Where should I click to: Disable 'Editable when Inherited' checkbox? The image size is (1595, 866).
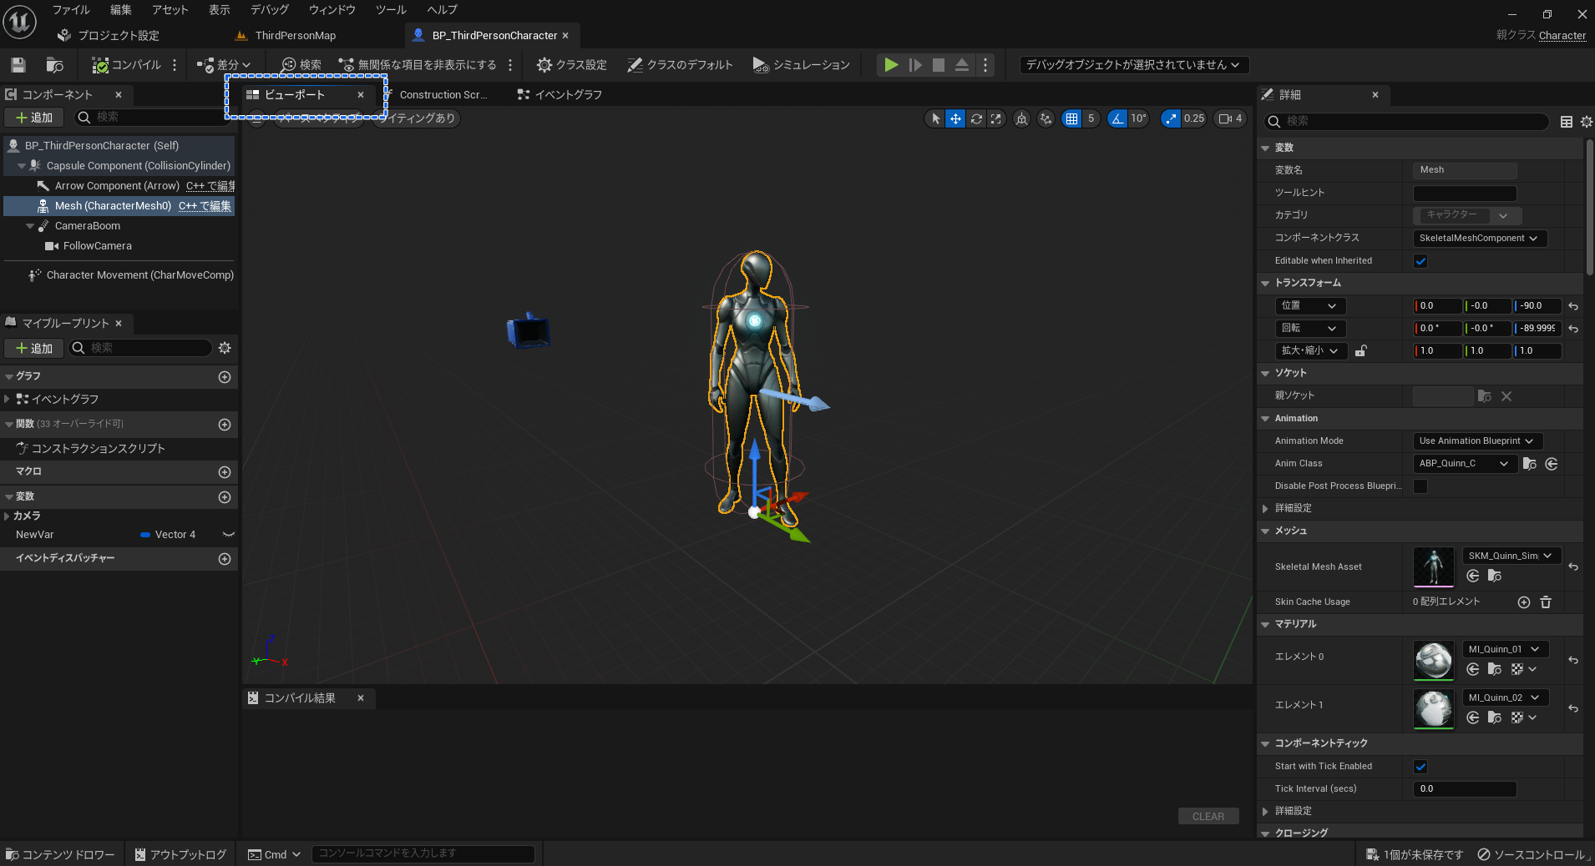(1420, 260)
